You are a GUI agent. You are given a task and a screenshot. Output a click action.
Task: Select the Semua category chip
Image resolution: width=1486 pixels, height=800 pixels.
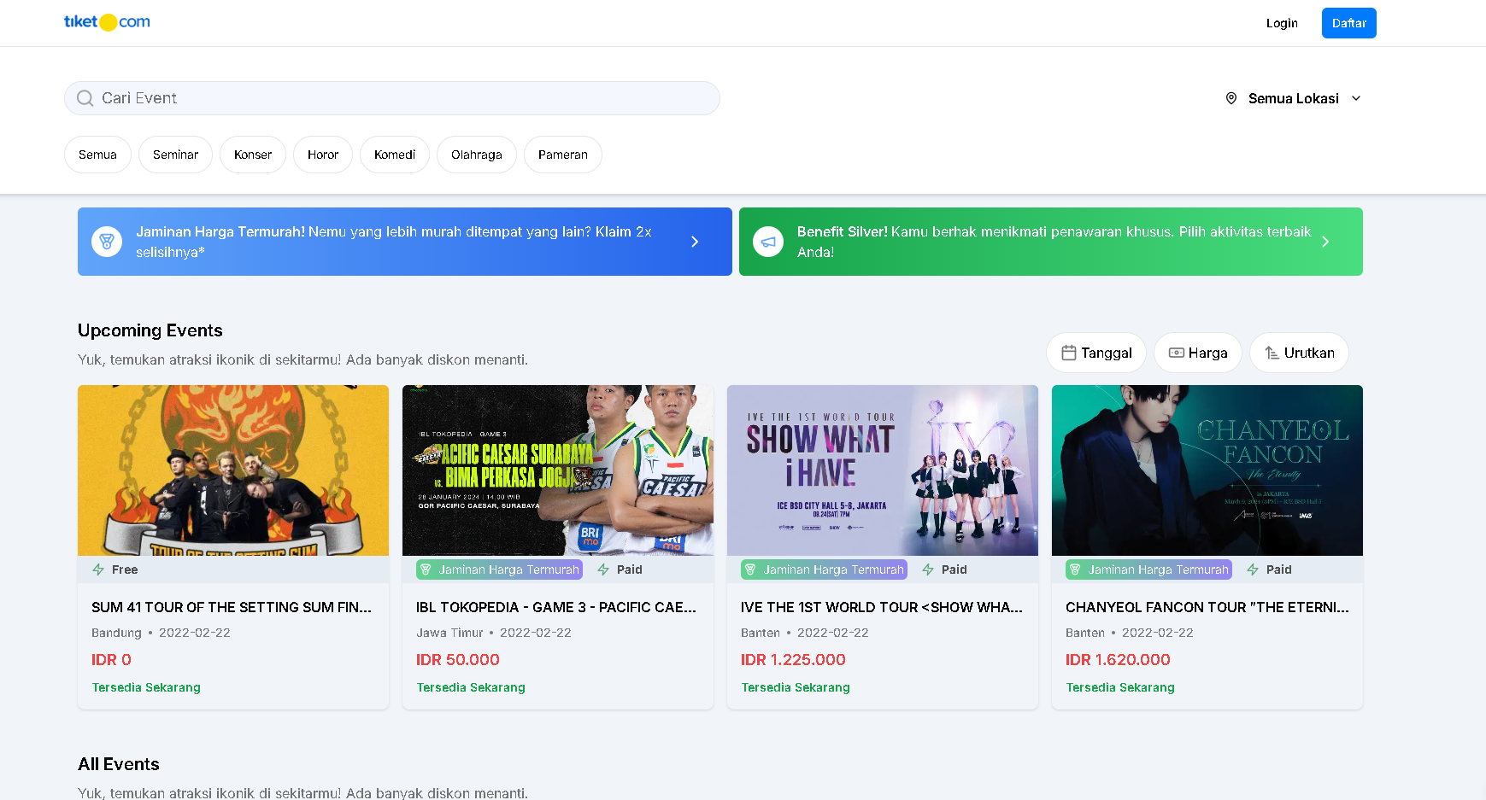(97, 155)
